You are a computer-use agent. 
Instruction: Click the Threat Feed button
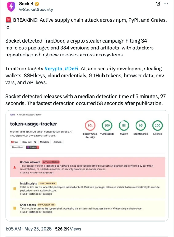click(x=18, y=147)
